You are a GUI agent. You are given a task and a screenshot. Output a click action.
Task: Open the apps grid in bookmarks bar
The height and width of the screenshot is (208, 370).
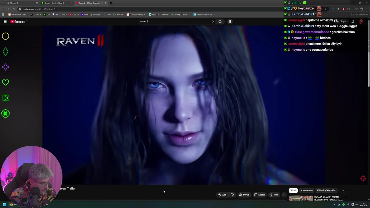pyautogui.click(x=3, y=14)
